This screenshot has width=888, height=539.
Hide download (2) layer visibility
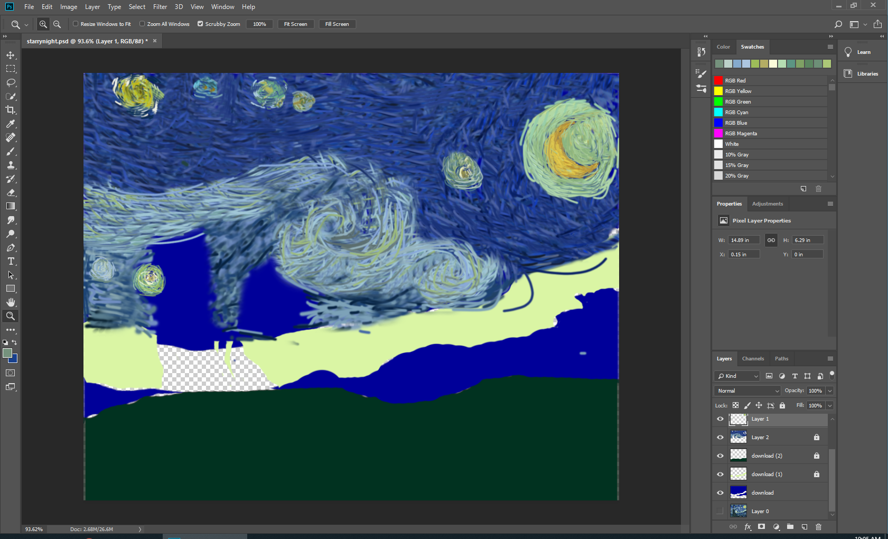click(x=720, y=456)
